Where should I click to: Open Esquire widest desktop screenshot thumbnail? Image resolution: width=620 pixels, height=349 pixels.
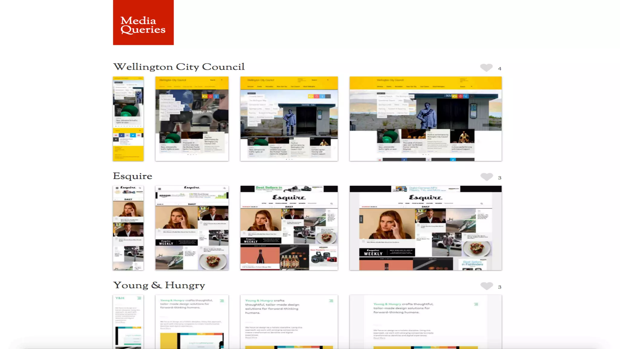point(425,228)
